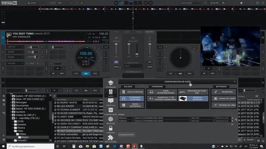Click the Loop Out effect slider on deck A

point(33,47)
